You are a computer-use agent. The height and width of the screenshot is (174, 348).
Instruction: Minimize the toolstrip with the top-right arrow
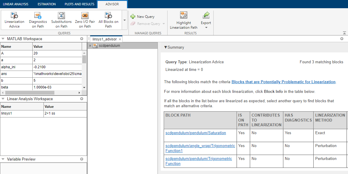345,33
